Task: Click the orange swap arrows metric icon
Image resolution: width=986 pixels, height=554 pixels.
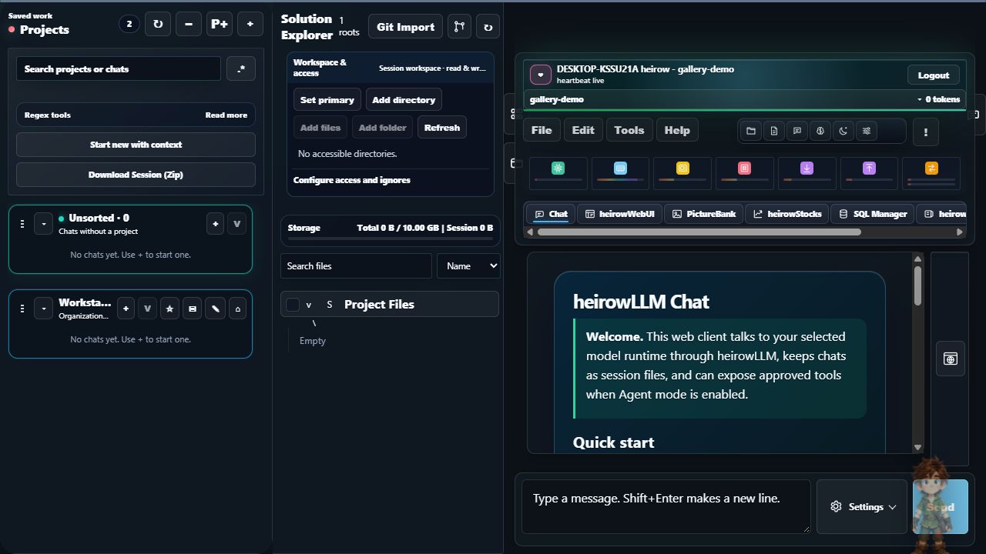Action: pyautogui.click(x=931, y=168)
